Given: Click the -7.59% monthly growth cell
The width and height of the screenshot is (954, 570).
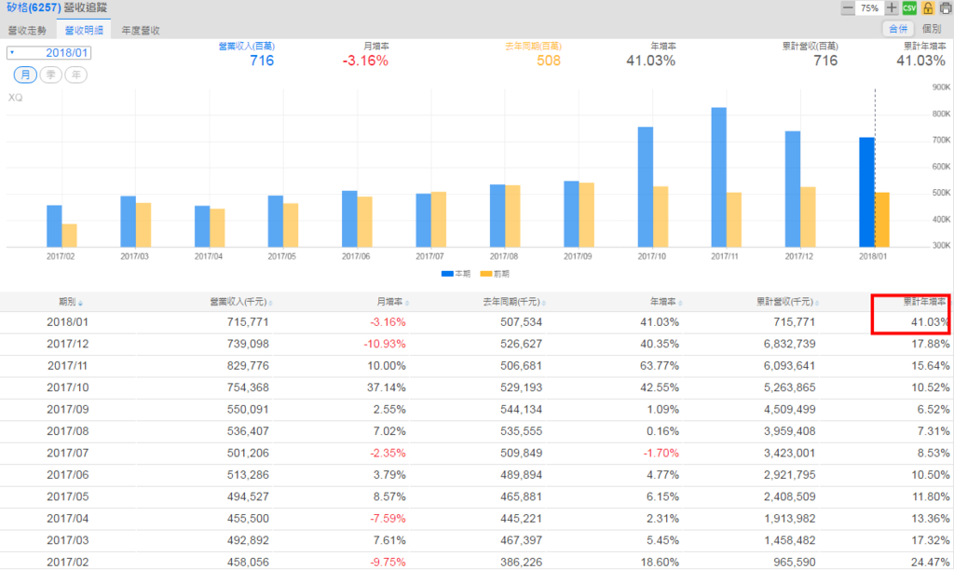Looking at the screenshot, I should tap(388, 519).
